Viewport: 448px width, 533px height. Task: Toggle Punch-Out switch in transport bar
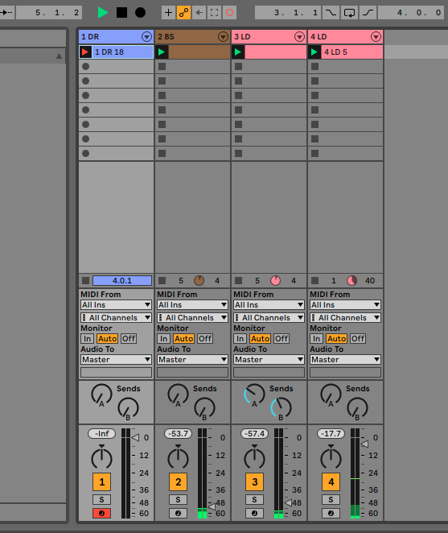(x=368, y=13)
